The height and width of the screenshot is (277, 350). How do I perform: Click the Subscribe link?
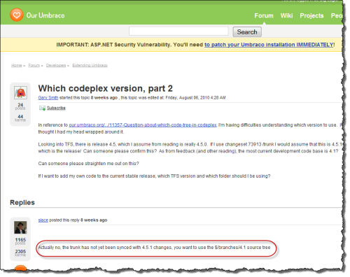pos(56,108)
